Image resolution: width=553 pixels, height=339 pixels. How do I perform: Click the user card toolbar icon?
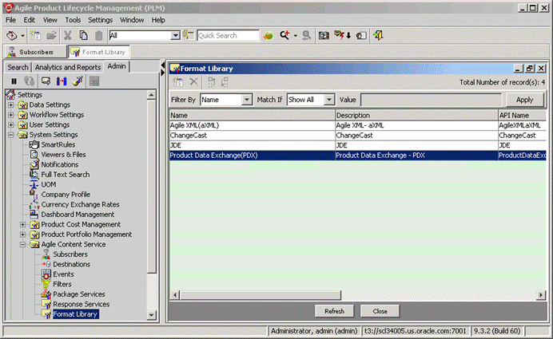pos(361,35)
